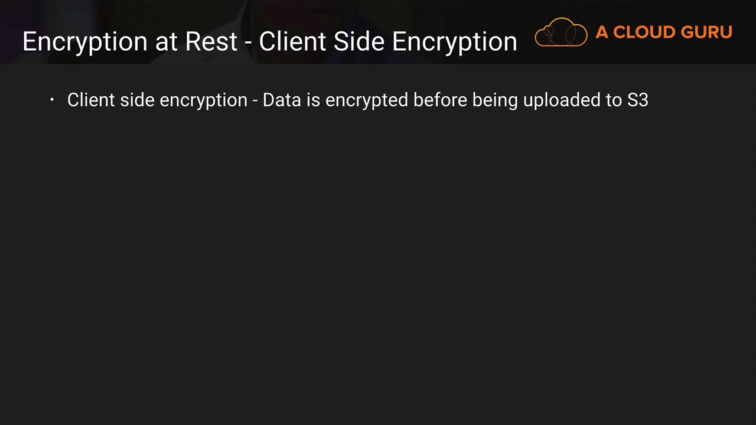
Task: Click the word at in the title
Action: [x=167, y=41]
